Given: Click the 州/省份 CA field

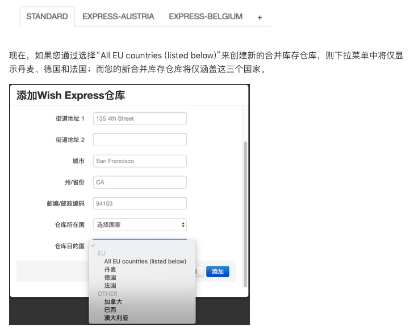Looking at the screenshot, I should coord(140,182).
